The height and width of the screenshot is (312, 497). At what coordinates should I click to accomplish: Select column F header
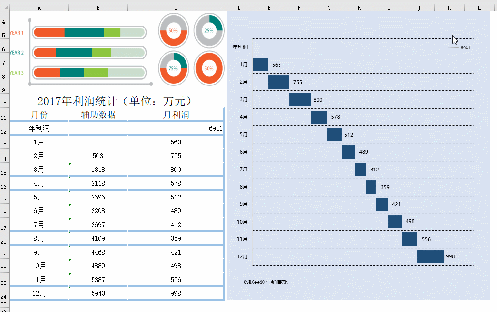pyautogui.click(x=299, y=8)
